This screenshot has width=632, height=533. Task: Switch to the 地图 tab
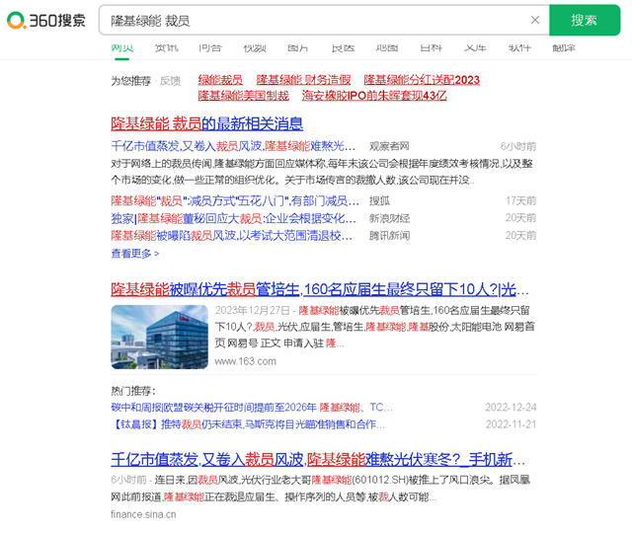coord(387,48)
